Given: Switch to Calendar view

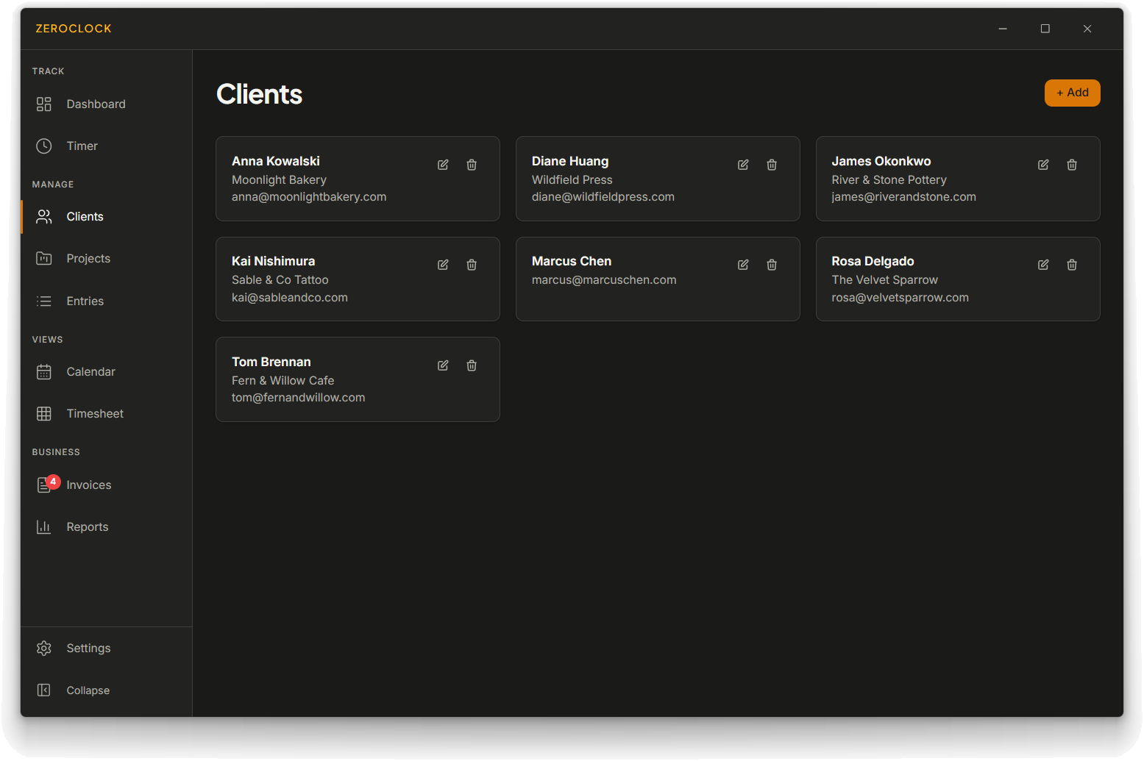Looking at the screenshot, I should (90, 372).
